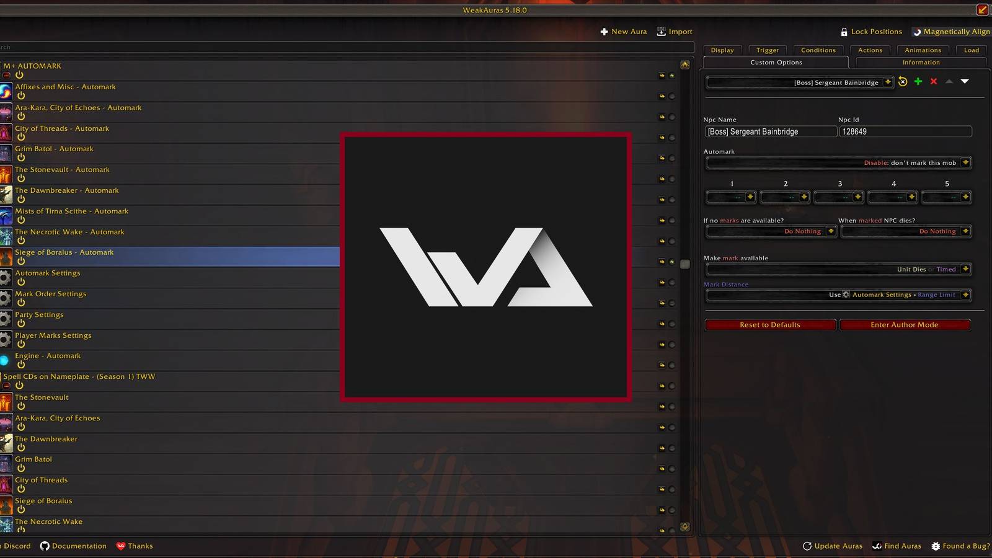Open the Automark 'Disable: don't mark this mob' dropdown
The width and height of the screenshot is (992, 558).
click(x=965, y=163)
